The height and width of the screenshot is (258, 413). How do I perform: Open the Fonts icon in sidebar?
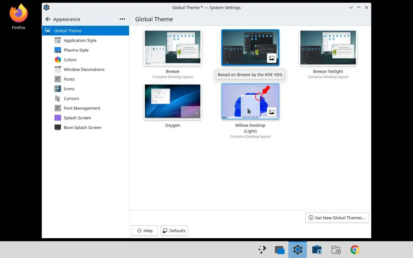[58, 79]
